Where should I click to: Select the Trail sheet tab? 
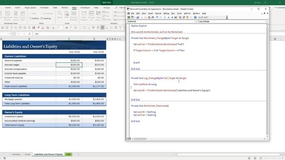click(x=68, y=154)
